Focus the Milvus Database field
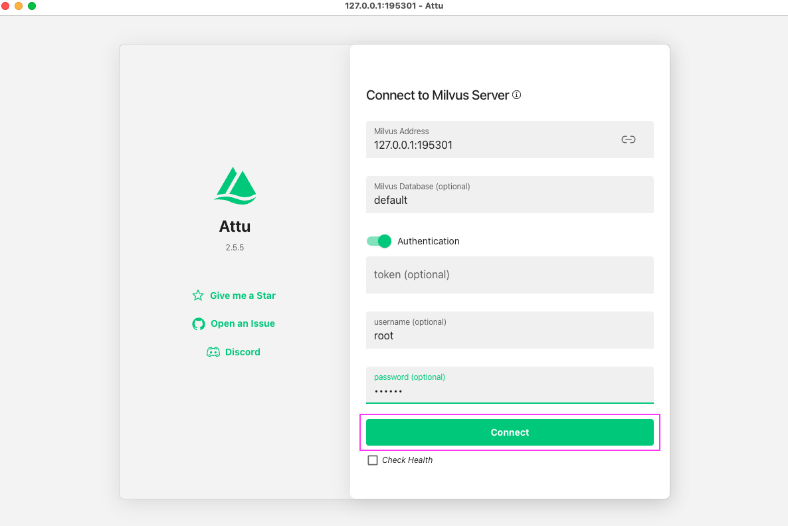788x526 pixels. tap(510, 195)
